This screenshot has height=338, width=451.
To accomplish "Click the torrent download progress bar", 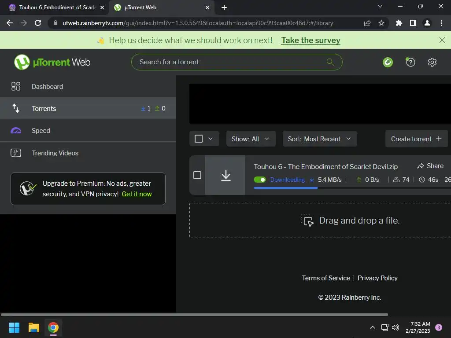I will point(352,187).
